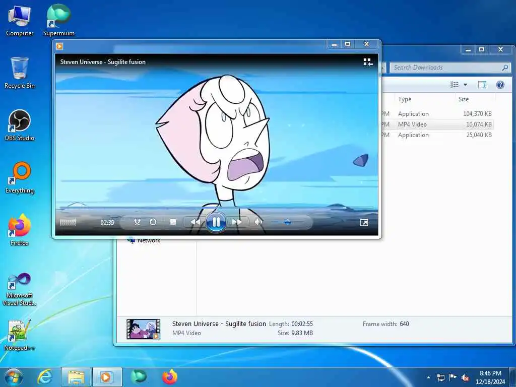Viewport: 516px width, 387px height.
Task: Switch to File Explorer in taskbar
Action: pos(76,377)
